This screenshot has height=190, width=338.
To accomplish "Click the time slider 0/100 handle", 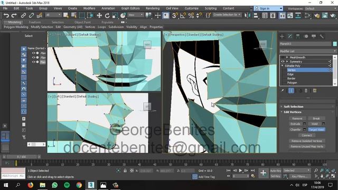I will pyautogui.click(x=22, y=157).
